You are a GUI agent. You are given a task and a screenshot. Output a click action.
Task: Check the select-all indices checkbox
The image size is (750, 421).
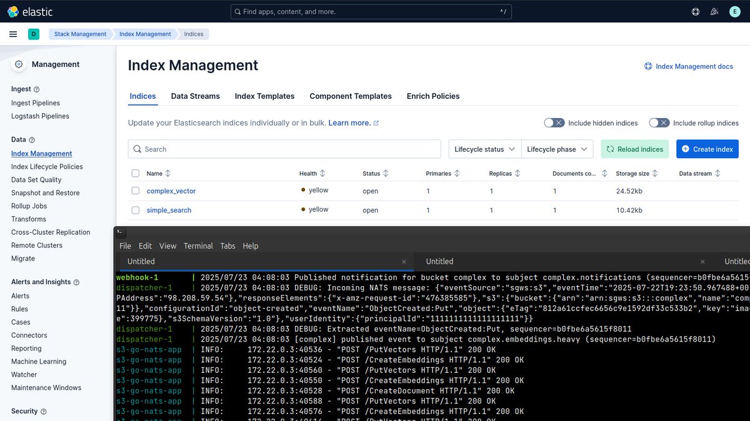pos(136,173)
